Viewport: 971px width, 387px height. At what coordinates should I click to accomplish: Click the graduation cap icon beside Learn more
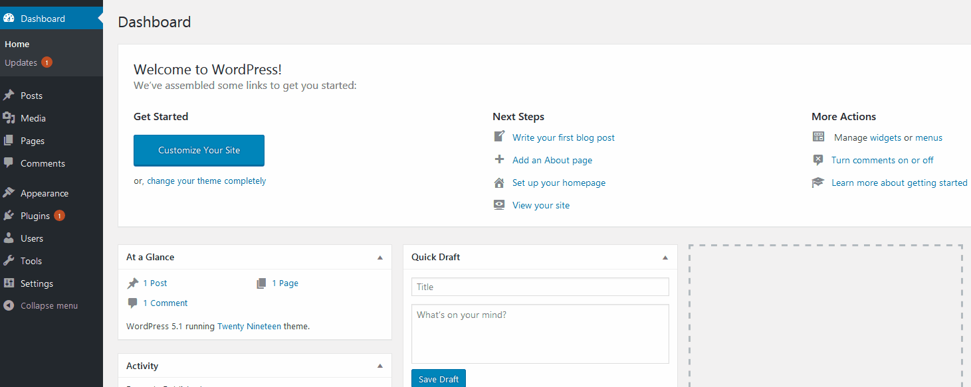[818, 183]
